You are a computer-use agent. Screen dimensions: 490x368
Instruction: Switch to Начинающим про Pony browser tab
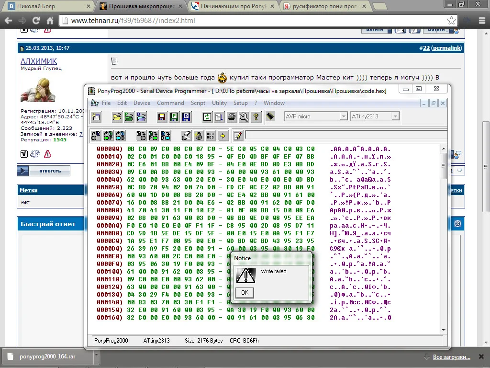pyautogui.click(x=233, y=6)
